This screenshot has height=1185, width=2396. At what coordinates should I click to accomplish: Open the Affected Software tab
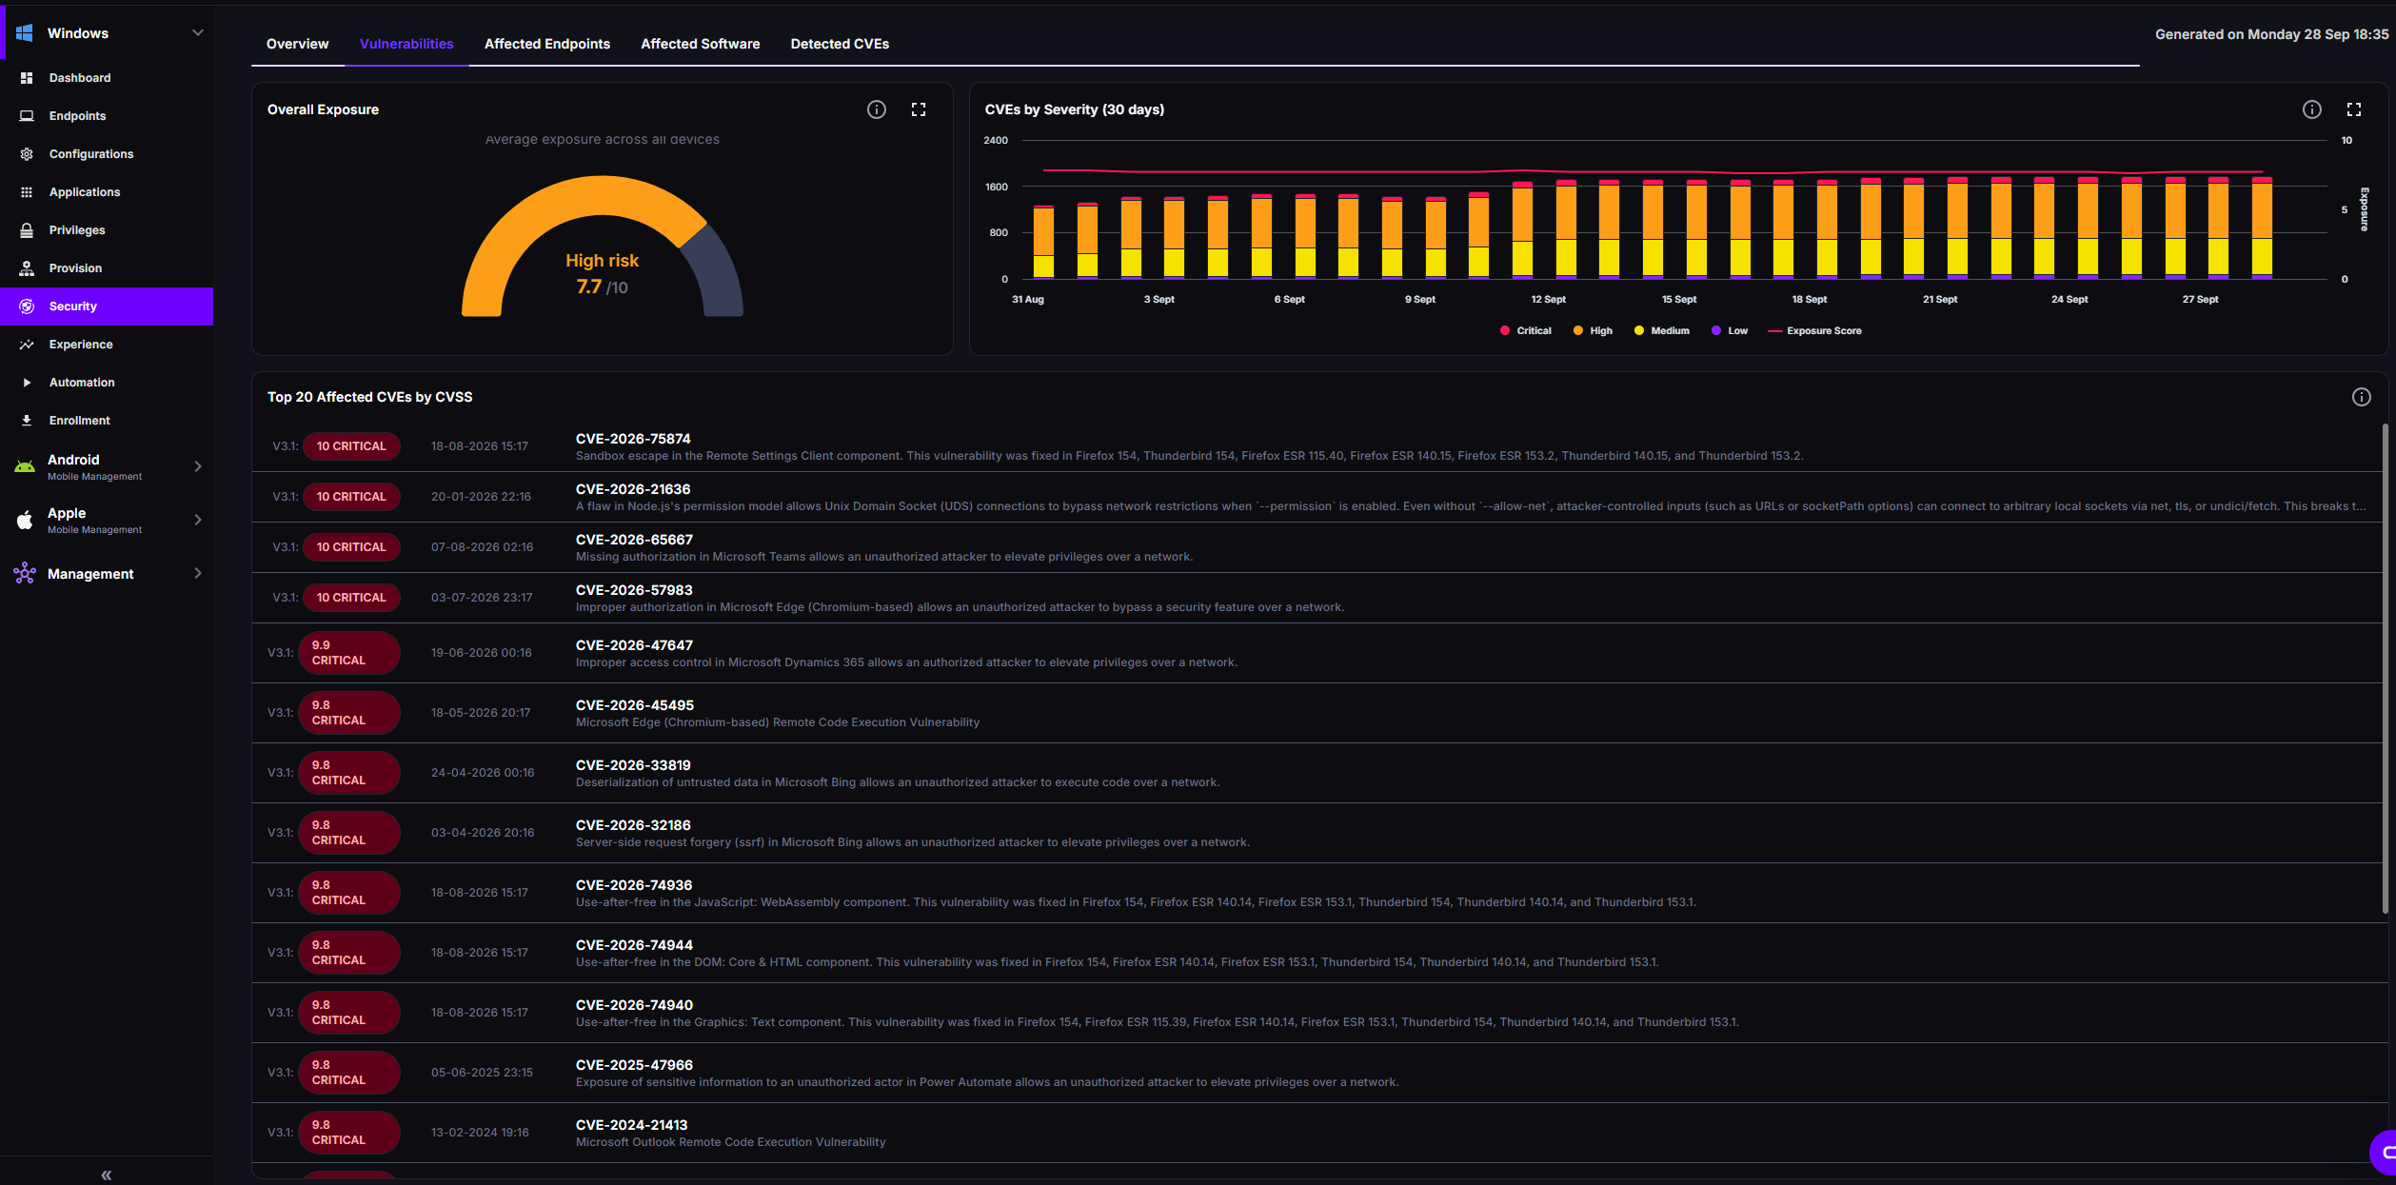[x=701, y=44]
